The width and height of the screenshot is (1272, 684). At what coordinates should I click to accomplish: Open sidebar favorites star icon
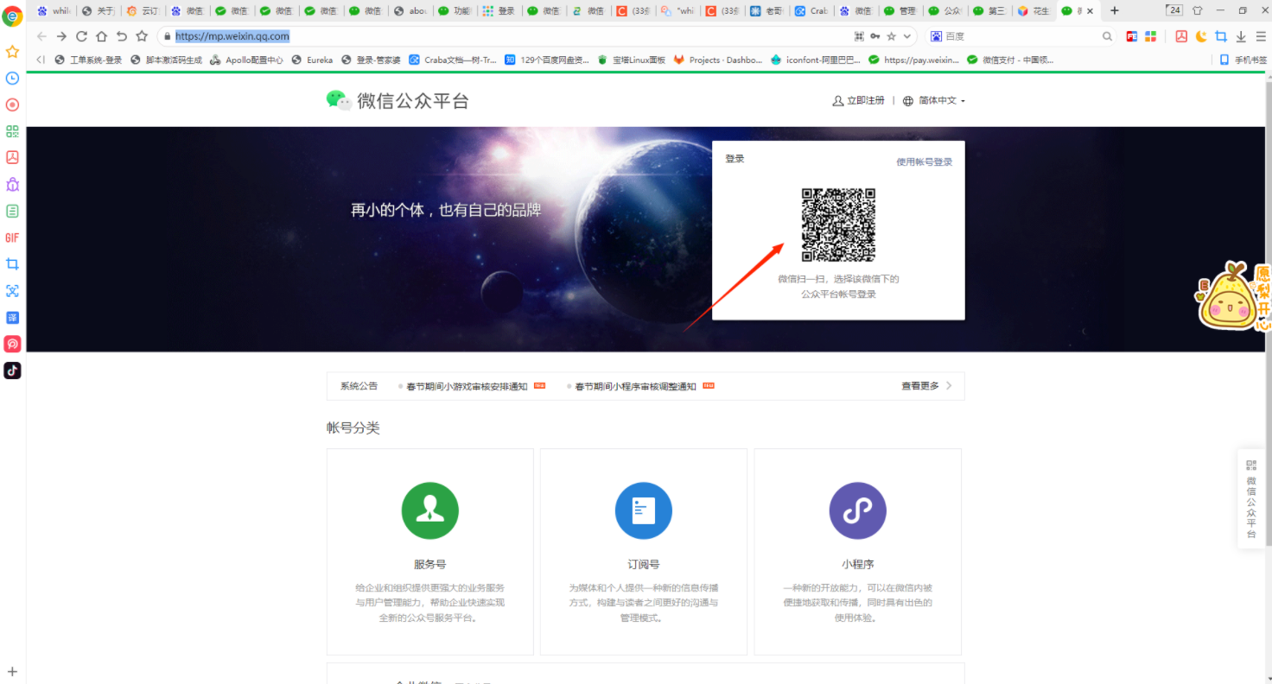tap(12, 52)
